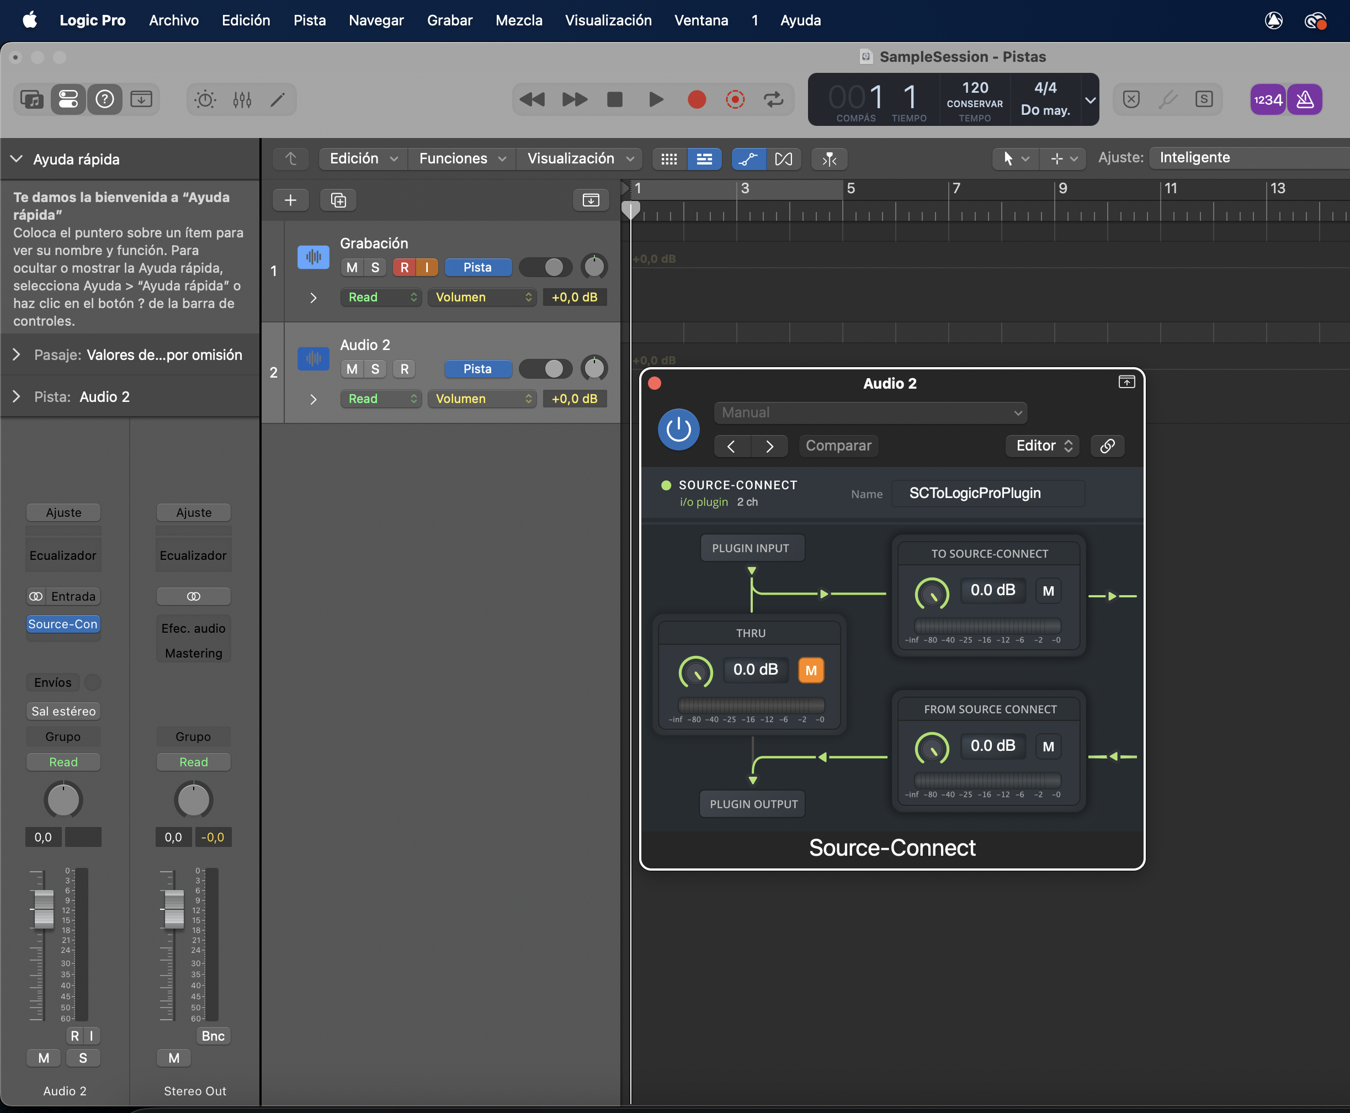Viewport: 1350px width, 1113px height.
Task: Toggle the Cycle loop button
Action: coord(773,99)
